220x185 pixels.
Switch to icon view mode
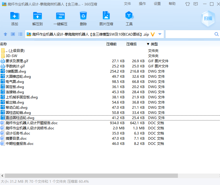[13, 34]
